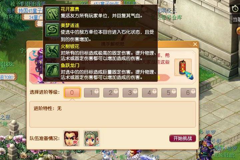This screenshot has height=160, width=240.
Task: Open the timer clock icon
Action: pos(235,9)
